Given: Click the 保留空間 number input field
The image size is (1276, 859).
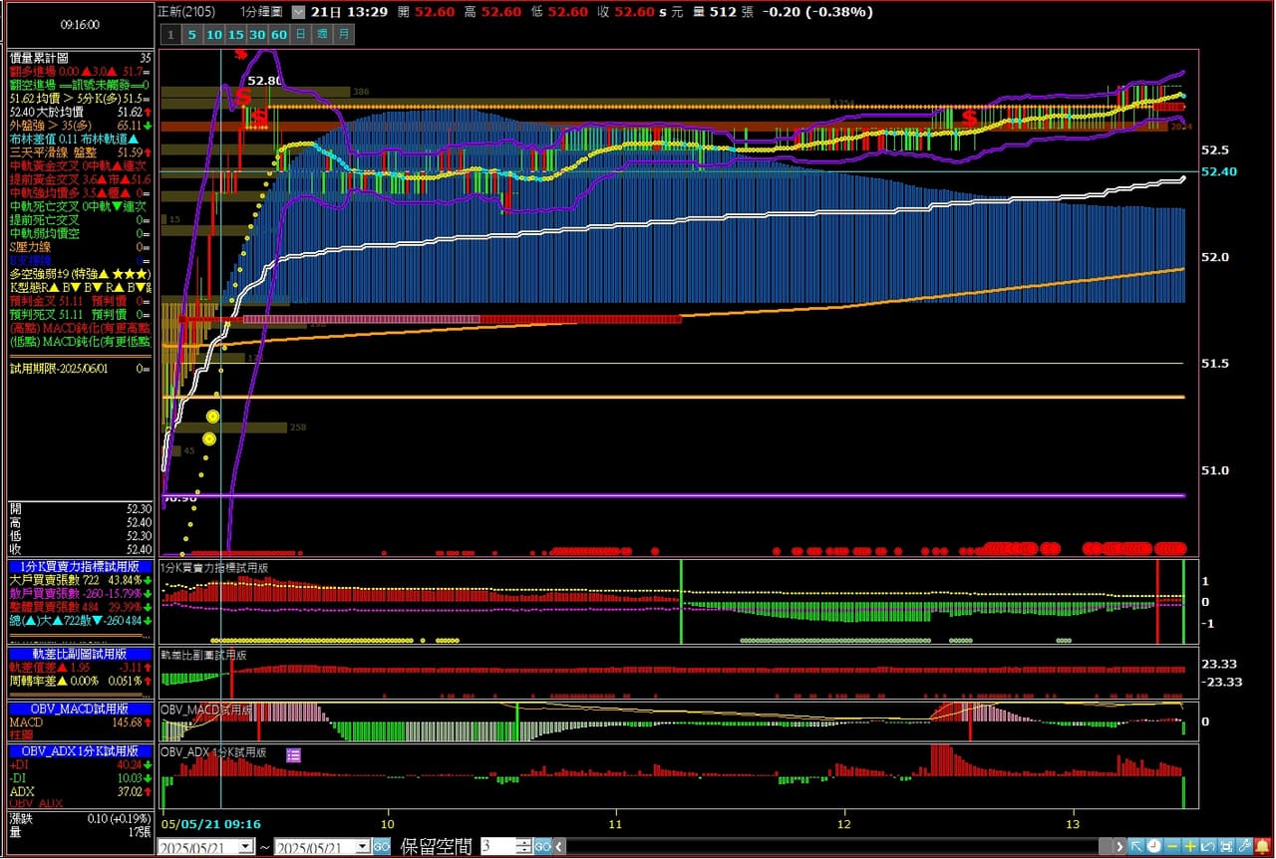Looking at the screenshot, I should [x=496, y=847].
